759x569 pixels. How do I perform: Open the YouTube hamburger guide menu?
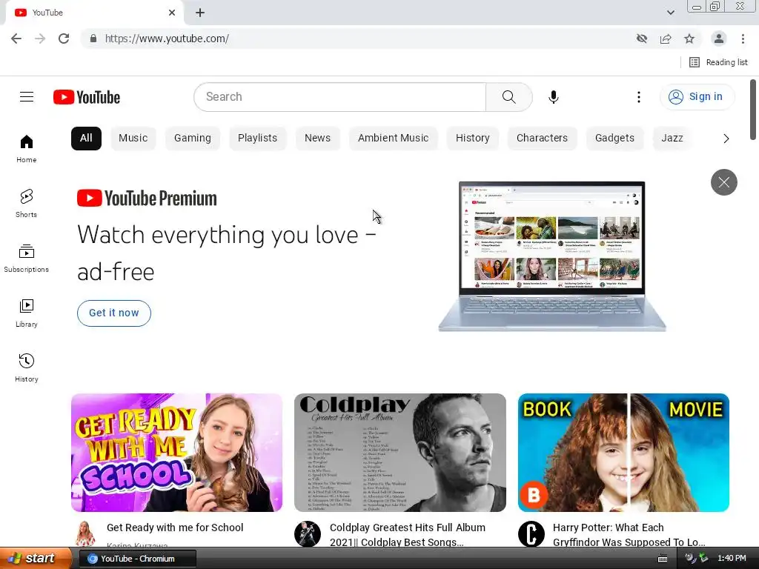pyautogui.click(x=27, y=97)
